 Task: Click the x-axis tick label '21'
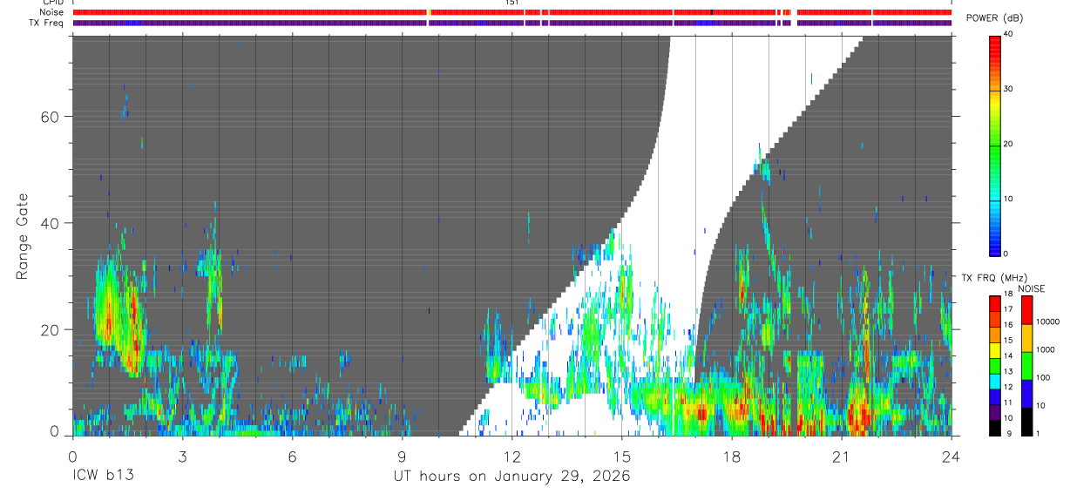point(842,457)
